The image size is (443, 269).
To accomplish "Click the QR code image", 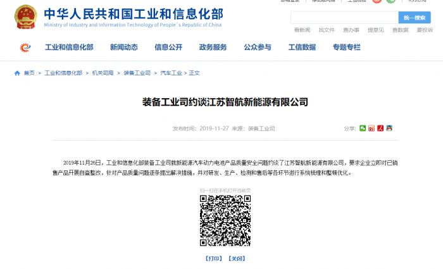I will pos(225,220).
